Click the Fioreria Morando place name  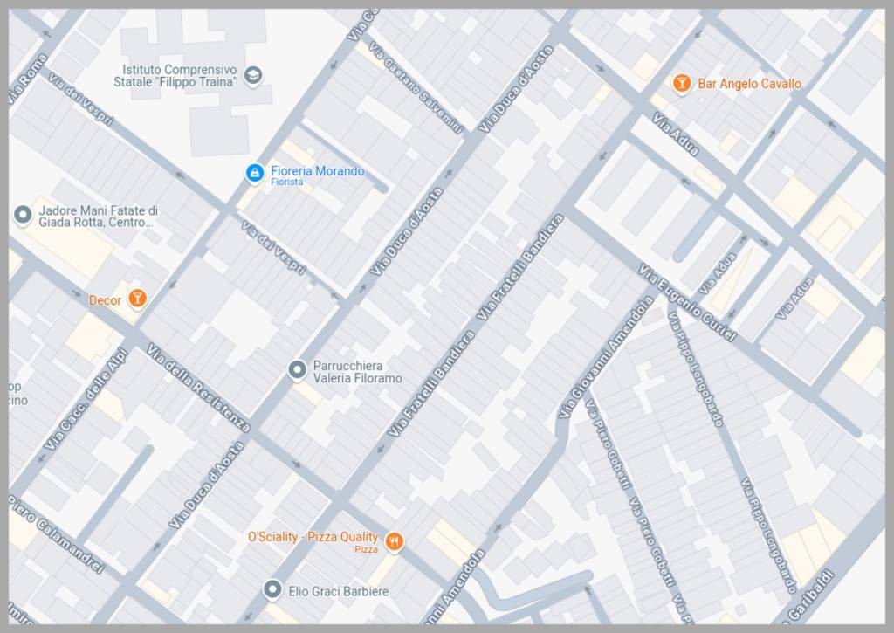(x=317, y=170)
